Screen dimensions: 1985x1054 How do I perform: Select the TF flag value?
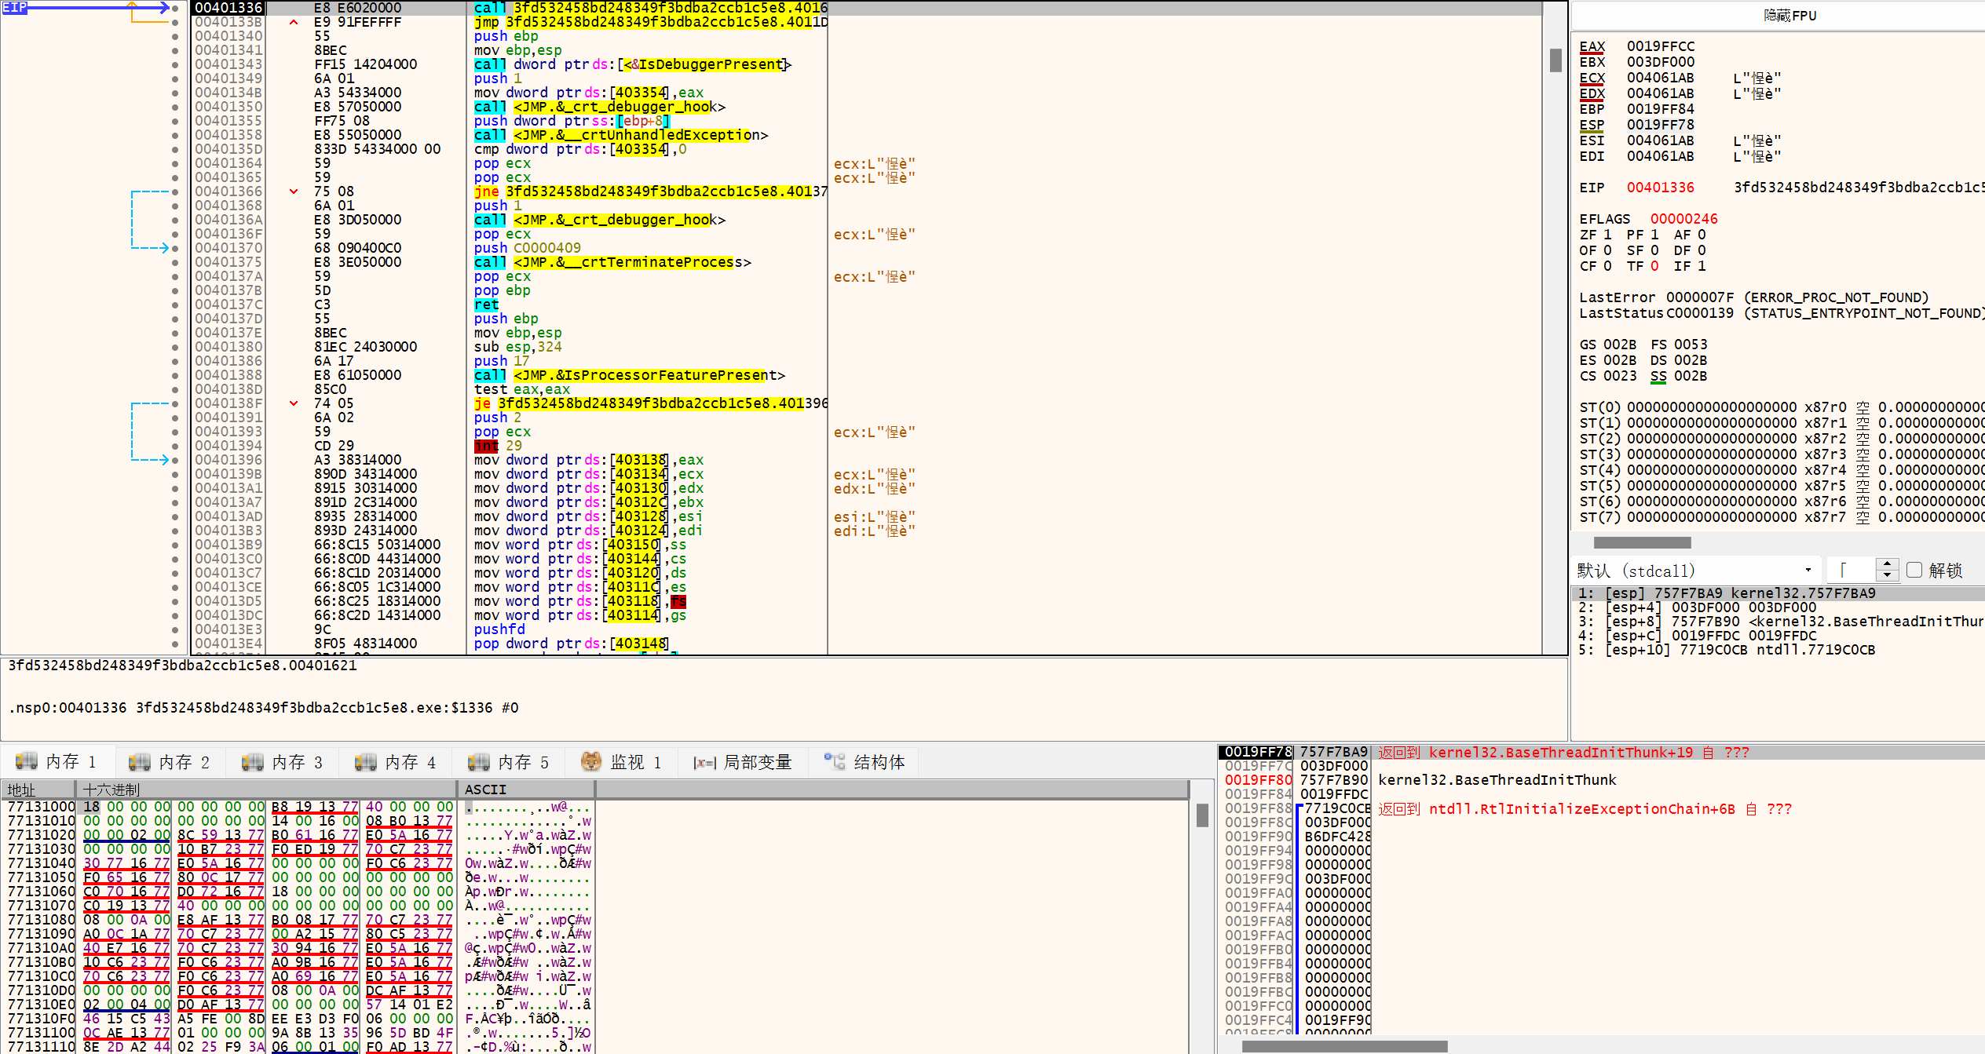click(x=1654, y=266)
